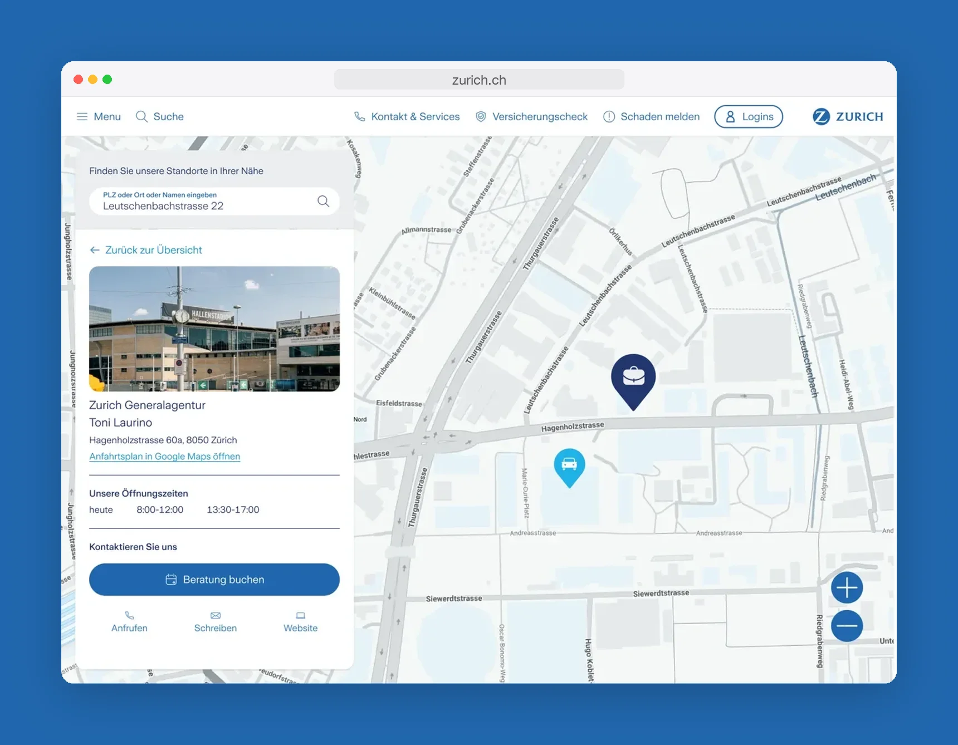Zoom in the map with plus button
The image size is (958, 745).
(x=847, y=587)
